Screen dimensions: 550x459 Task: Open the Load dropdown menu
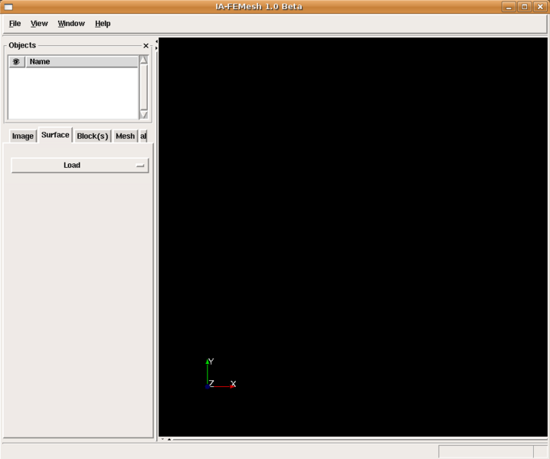[x=80, y=166]
